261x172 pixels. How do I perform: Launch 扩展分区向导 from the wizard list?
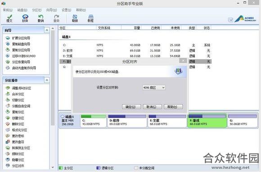18,38
